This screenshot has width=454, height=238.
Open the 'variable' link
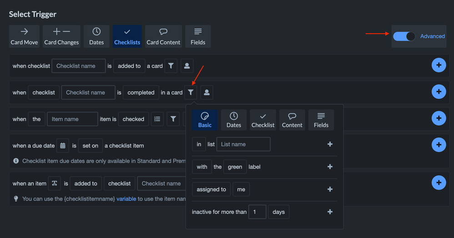coord(126,199)
